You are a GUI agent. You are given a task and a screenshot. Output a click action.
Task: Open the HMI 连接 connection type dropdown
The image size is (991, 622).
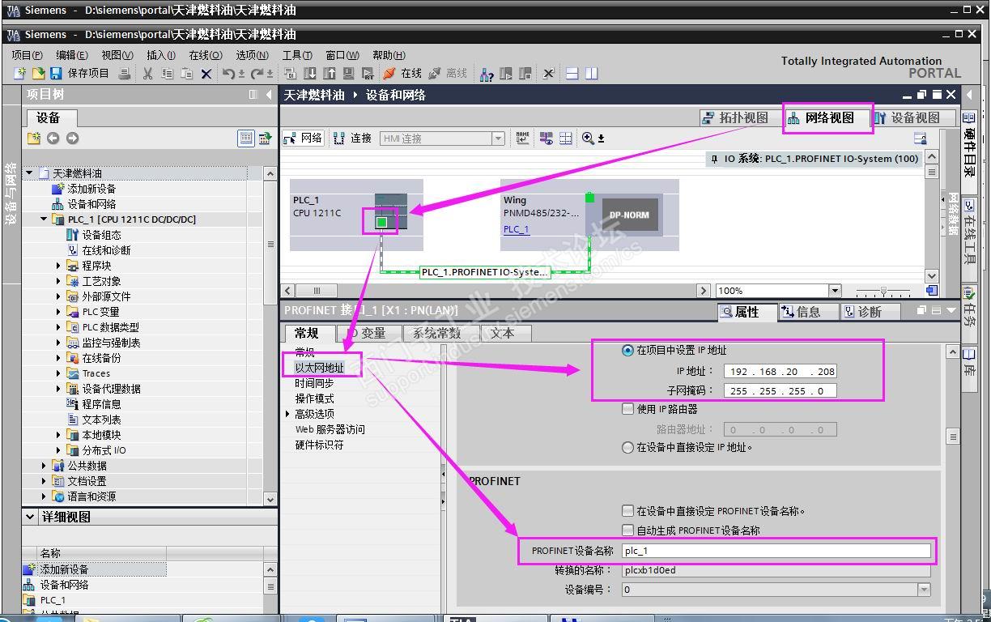(499, 138)
